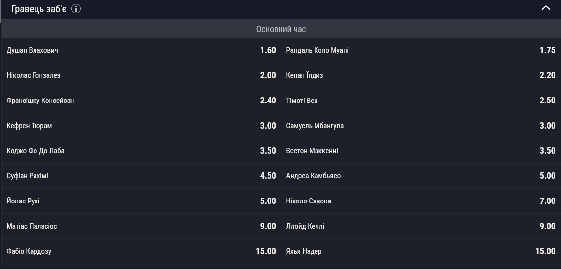Add Вестон Маккенні at 3.50
Viewport: 561px width, 269px height.
421,151
